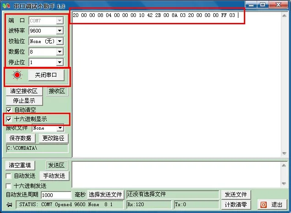Click the 手动发送 button
The image size is (291, 213).
pos(54,176)
